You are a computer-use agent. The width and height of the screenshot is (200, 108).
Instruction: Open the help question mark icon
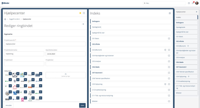pos(189,3)
